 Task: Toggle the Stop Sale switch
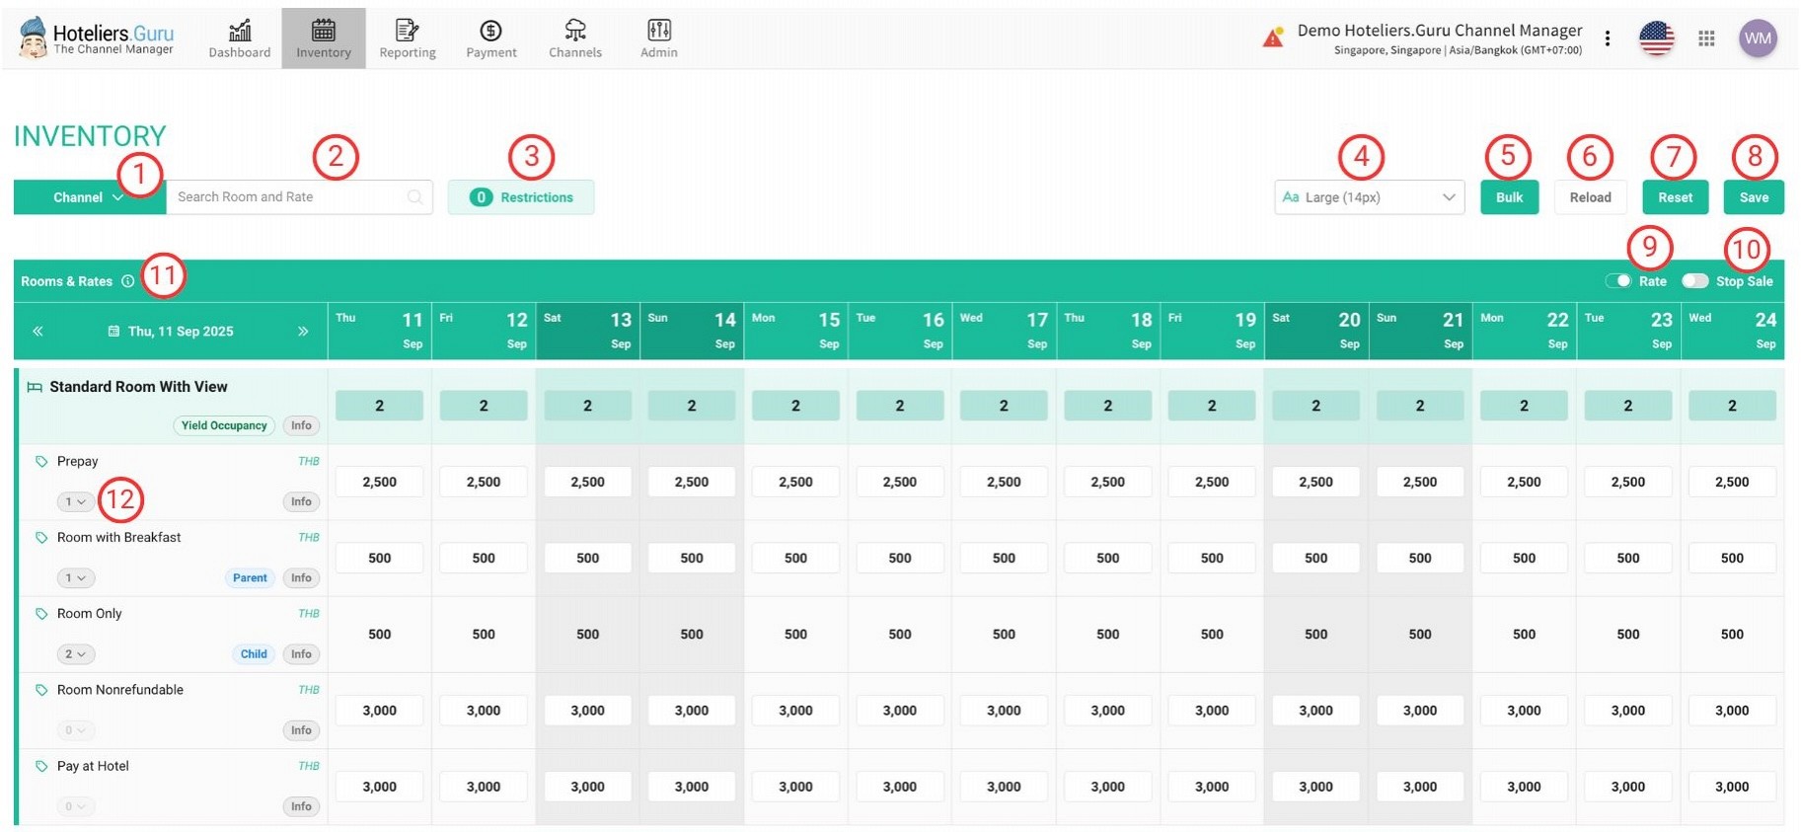1694,281
